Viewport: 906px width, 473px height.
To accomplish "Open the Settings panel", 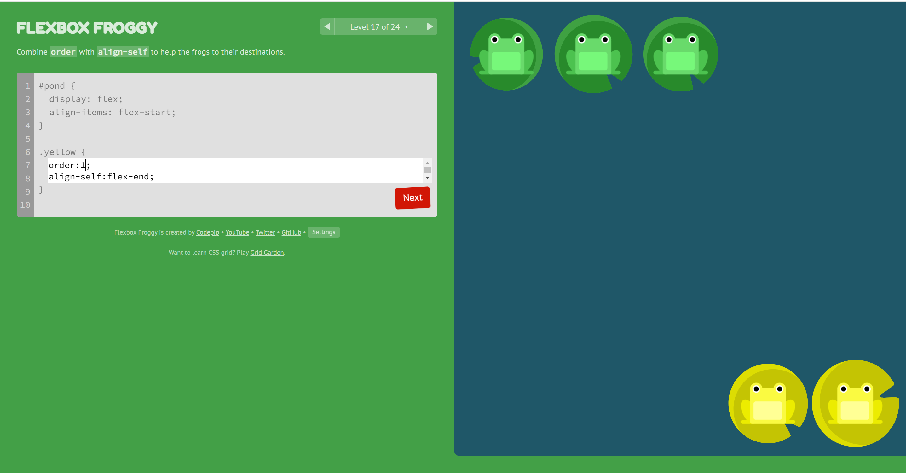I will click(323, 232).
